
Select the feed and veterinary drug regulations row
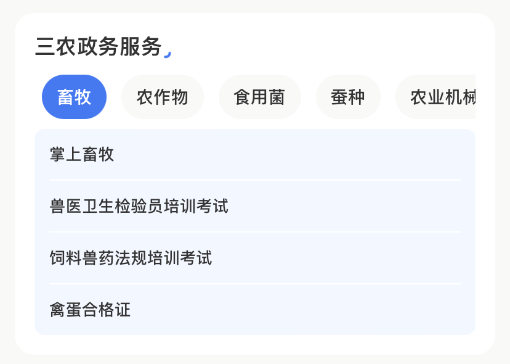(255, 258)
